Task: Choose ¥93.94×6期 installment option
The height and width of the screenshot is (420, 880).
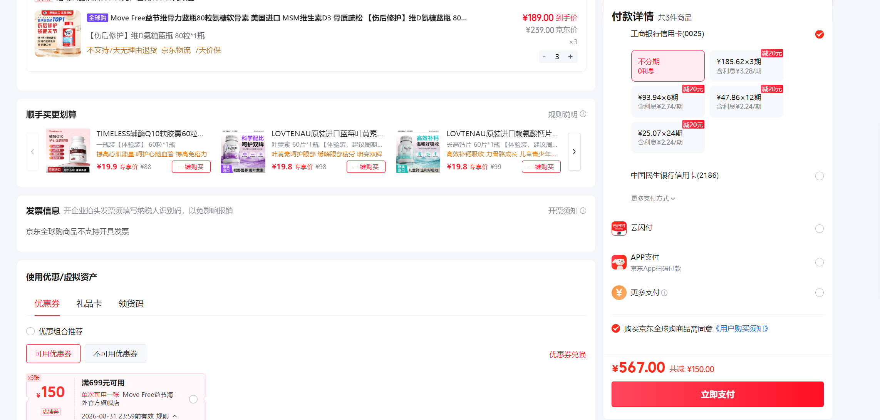Action: (668, 102)
